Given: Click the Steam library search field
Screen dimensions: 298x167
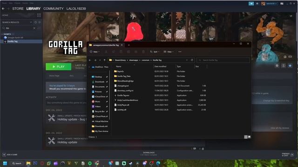Looking at the screenshot, I should tap(19, 28).
